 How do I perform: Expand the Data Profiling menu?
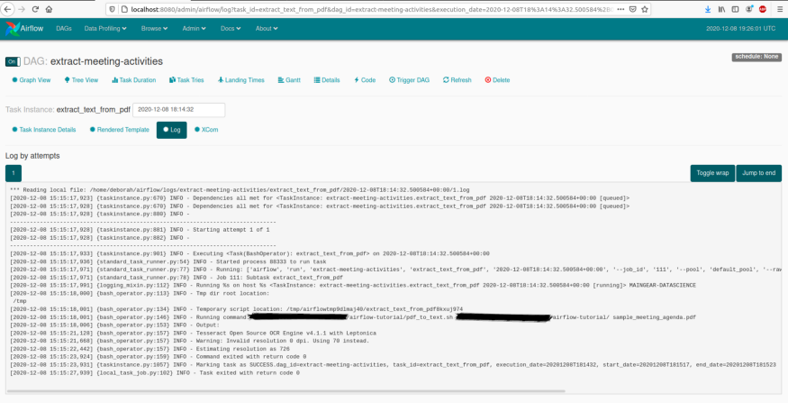[x=105, y=28]
